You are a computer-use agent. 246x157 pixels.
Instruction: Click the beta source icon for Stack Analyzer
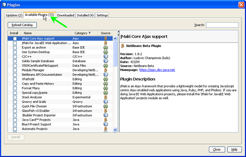(106, 97)
